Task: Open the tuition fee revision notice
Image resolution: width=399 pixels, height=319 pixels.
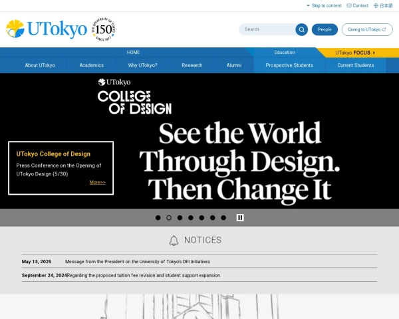Action: [x=144, y=275]
